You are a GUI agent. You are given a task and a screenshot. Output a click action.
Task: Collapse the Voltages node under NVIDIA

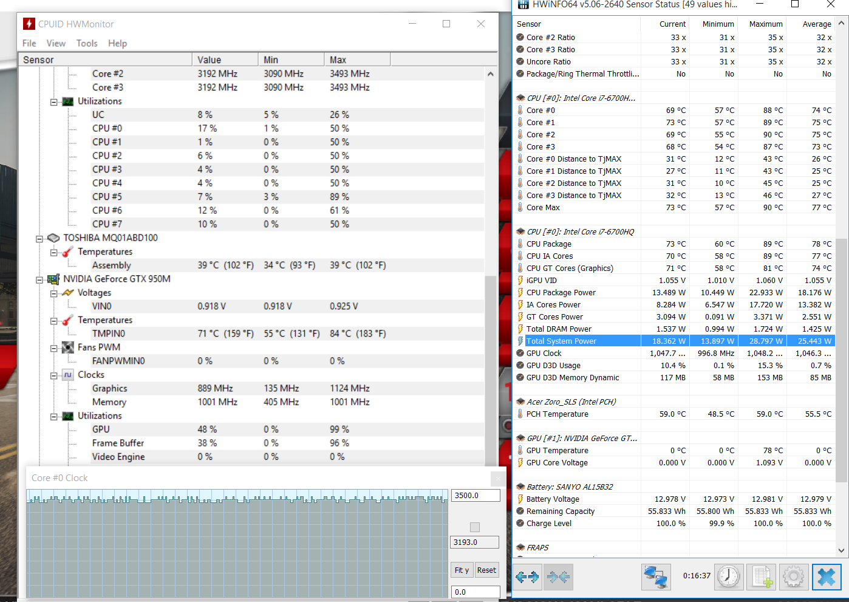click(x=54, y=293)
